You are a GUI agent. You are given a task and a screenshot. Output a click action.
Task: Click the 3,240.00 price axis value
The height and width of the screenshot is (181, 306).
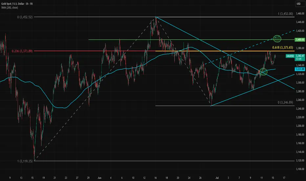(x=300, y=109)
